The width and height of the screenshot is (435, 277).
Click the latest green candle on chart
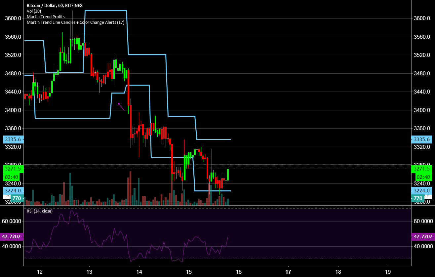[x=228, y=175]
